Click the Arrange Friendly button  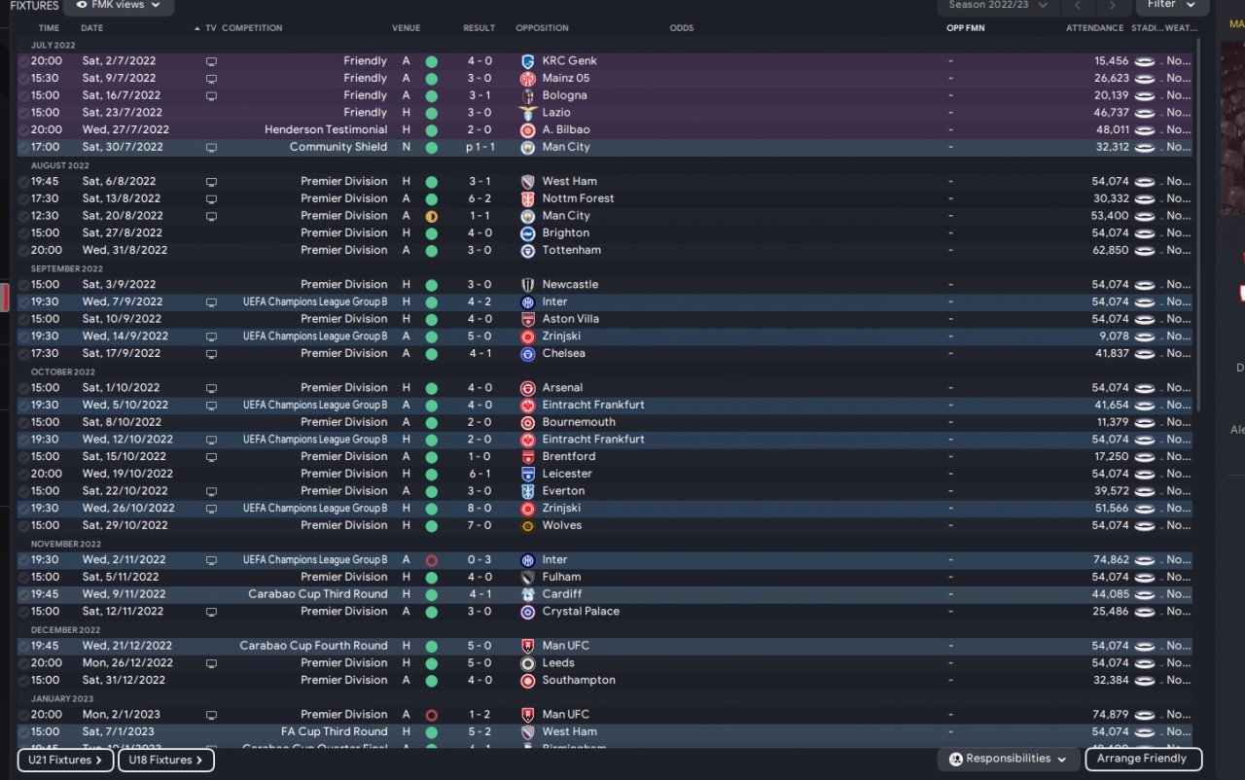tap(1141, 759)
